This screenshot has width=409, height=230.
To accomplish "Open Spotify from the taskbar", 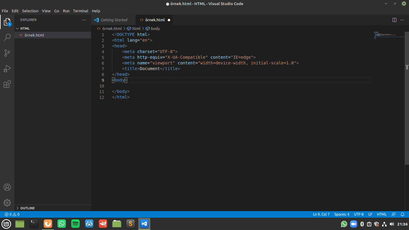I will (75, 224).
